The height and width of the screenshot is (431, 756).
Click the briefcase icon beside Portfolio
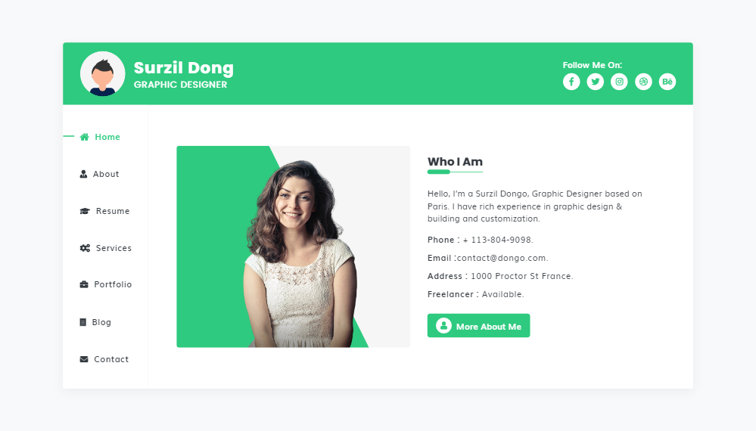point(84,284)
